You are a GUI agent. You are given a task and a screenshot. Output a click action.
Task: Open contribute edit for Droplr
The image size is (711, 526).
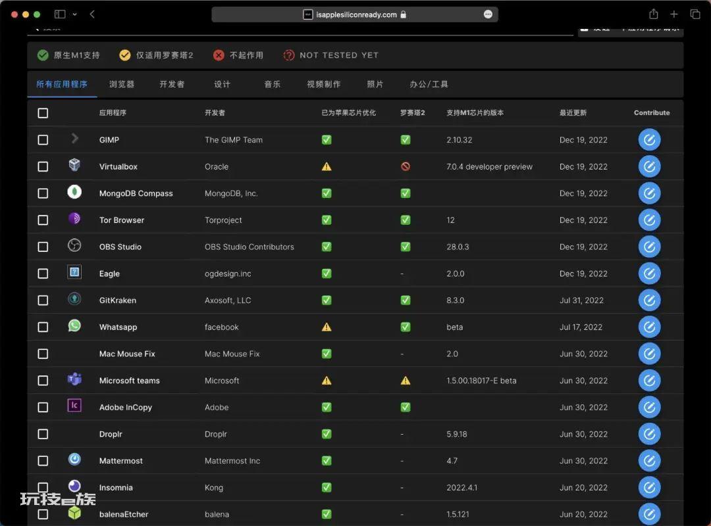click(649, 433)
